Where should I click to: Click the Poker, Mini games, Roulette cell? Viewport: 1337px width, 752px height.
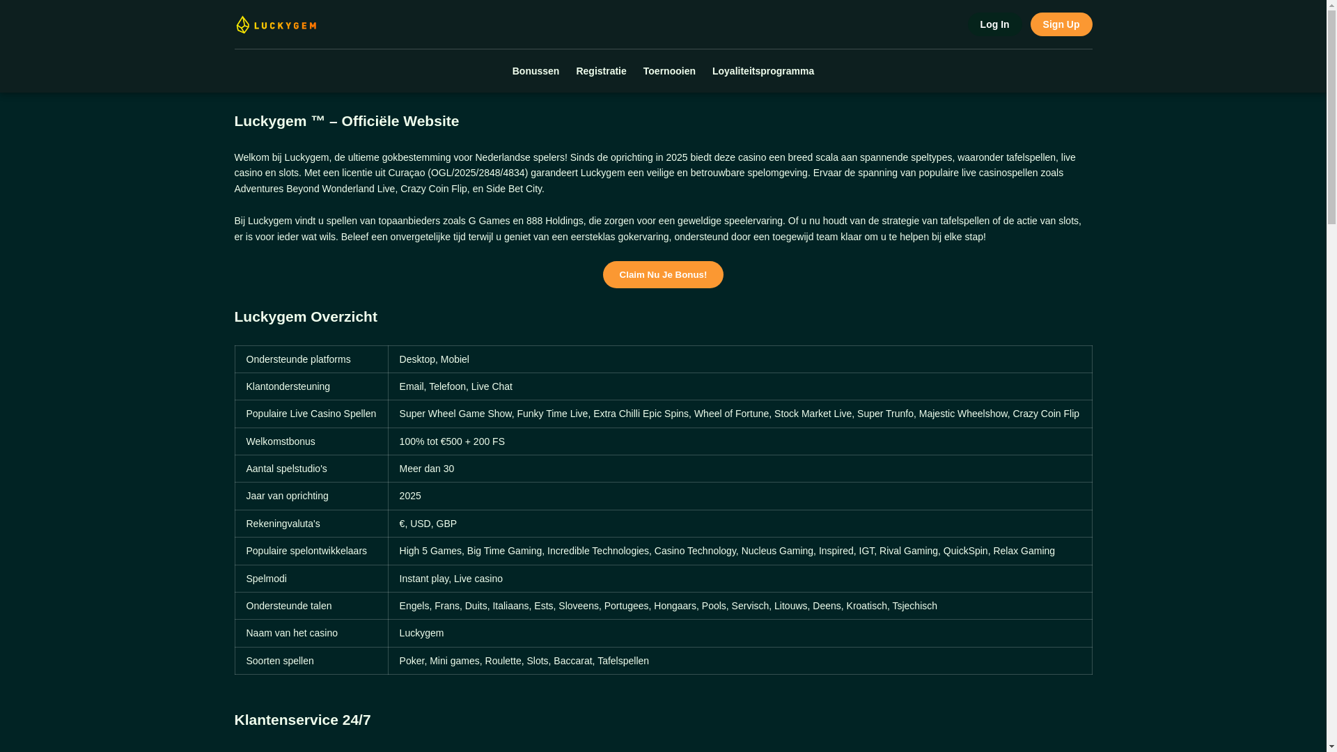(740, 661)
